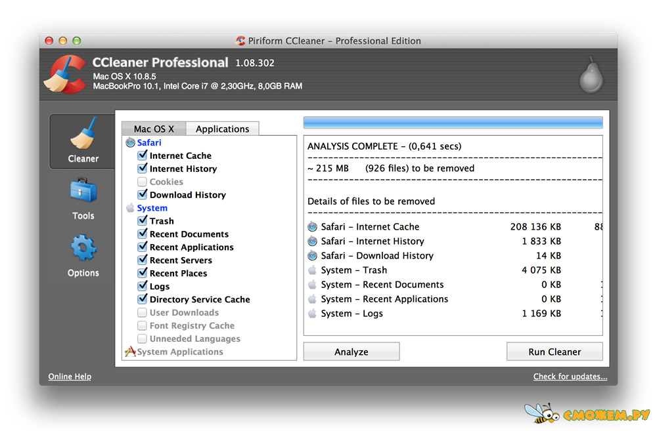Uncheck the Logs checkbox
The width and height of the screenshot is (657, 431).
tap(143, 286)
